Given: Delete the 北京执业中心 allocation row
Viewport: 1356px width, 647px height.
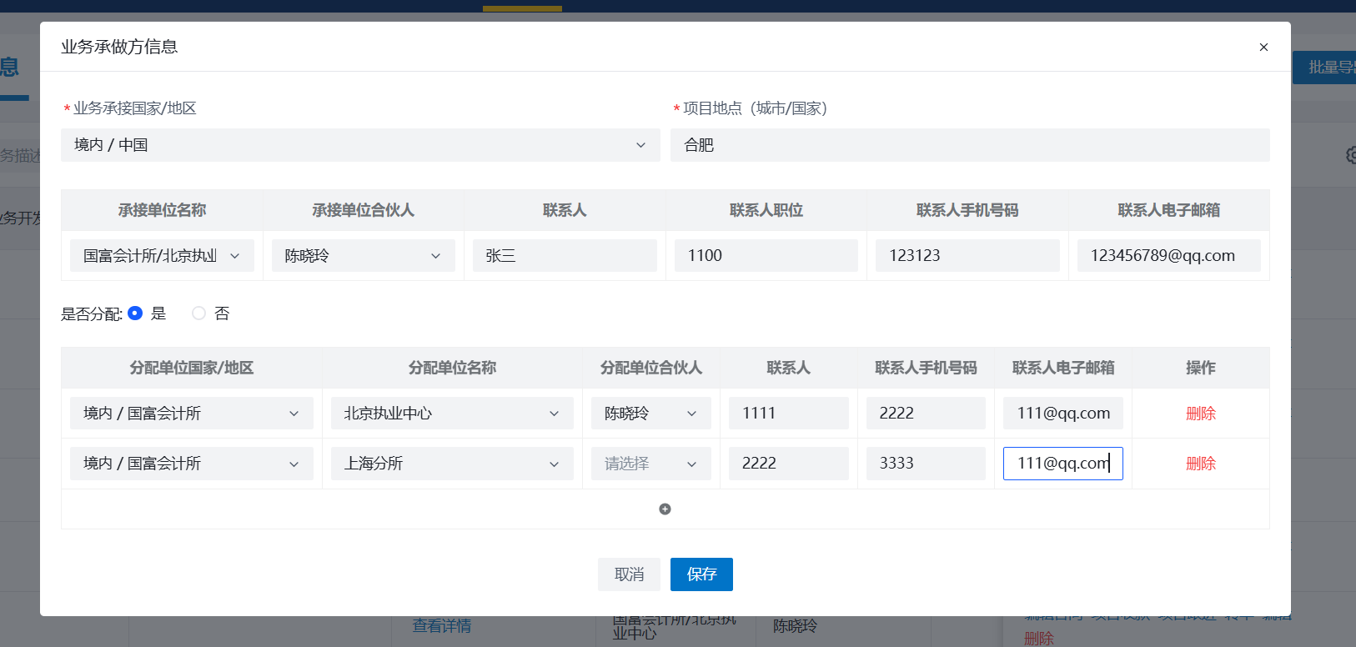Looking at the screenshot, I should pos(1201,414).
